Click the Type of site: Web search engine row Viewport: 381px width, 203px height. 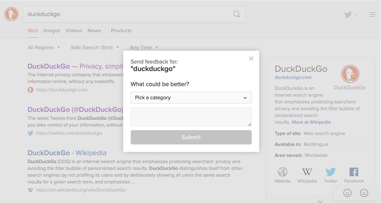click(x=310, y=133)
